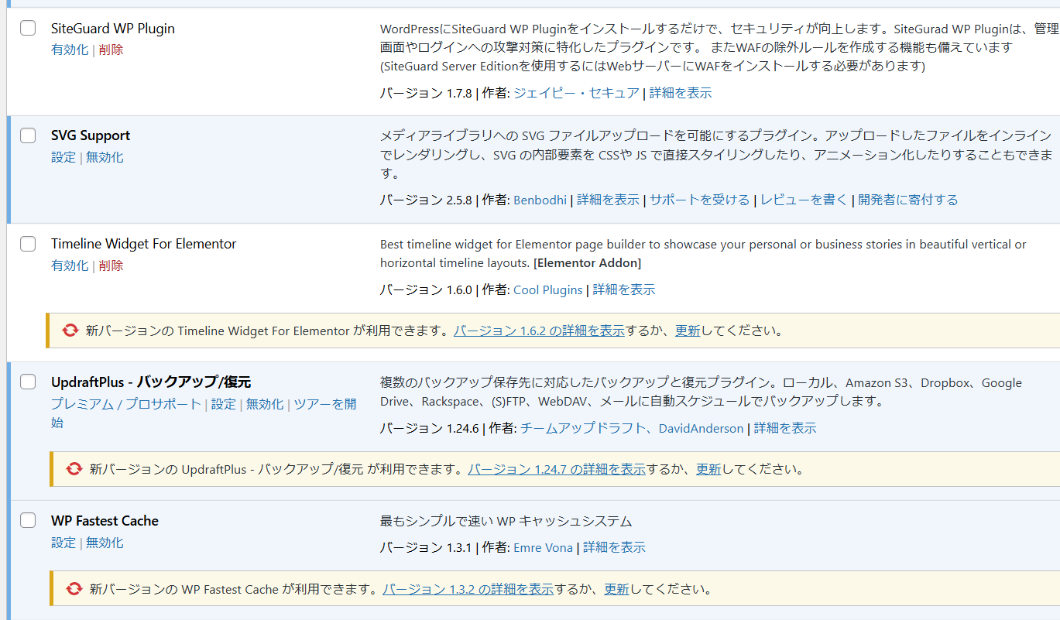Click the SiteGuard WP Plugin name
Screen dimensions: 1060x620
pyautogui.click(x=113, y=29)
